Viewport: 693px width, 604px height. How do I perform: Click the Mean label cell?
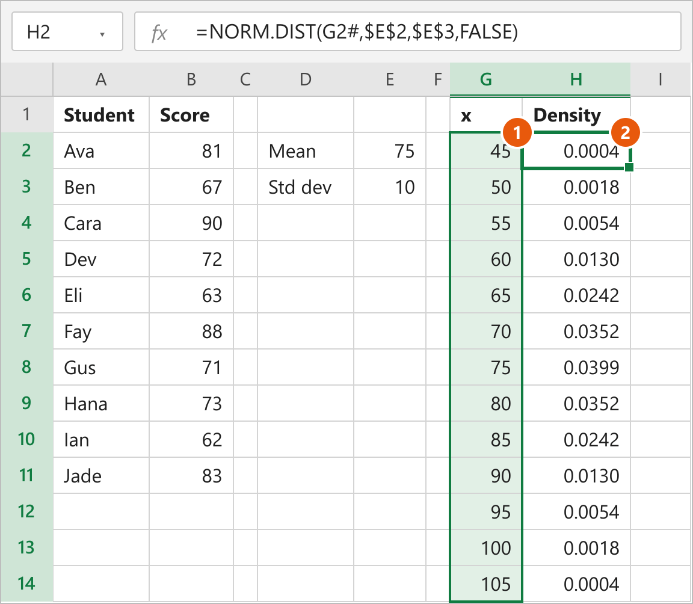pyautogui.click(x=306, y=150)
